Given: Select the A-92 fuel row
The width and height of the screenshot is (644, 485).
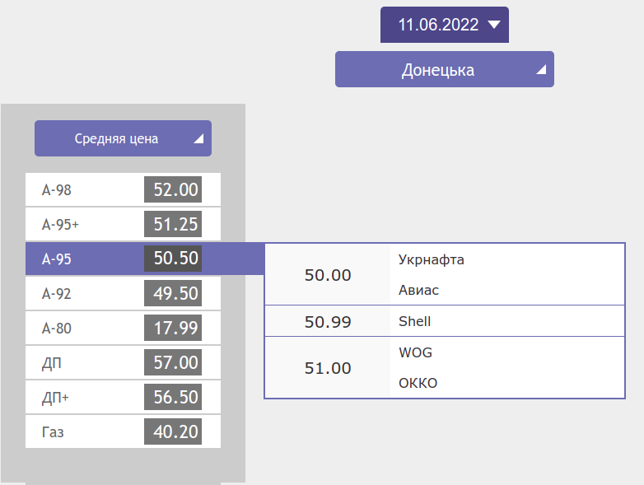Looking at the screenshot, I should tap(123, 294).
